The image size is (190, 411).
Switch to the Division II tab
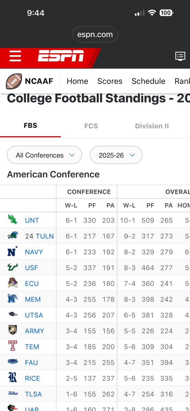(152, 126)
